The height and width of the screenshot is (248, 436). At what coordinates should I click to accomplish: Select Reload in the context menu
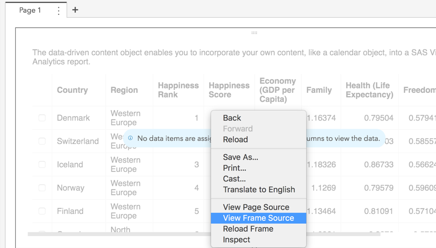[x=235, y=139]
